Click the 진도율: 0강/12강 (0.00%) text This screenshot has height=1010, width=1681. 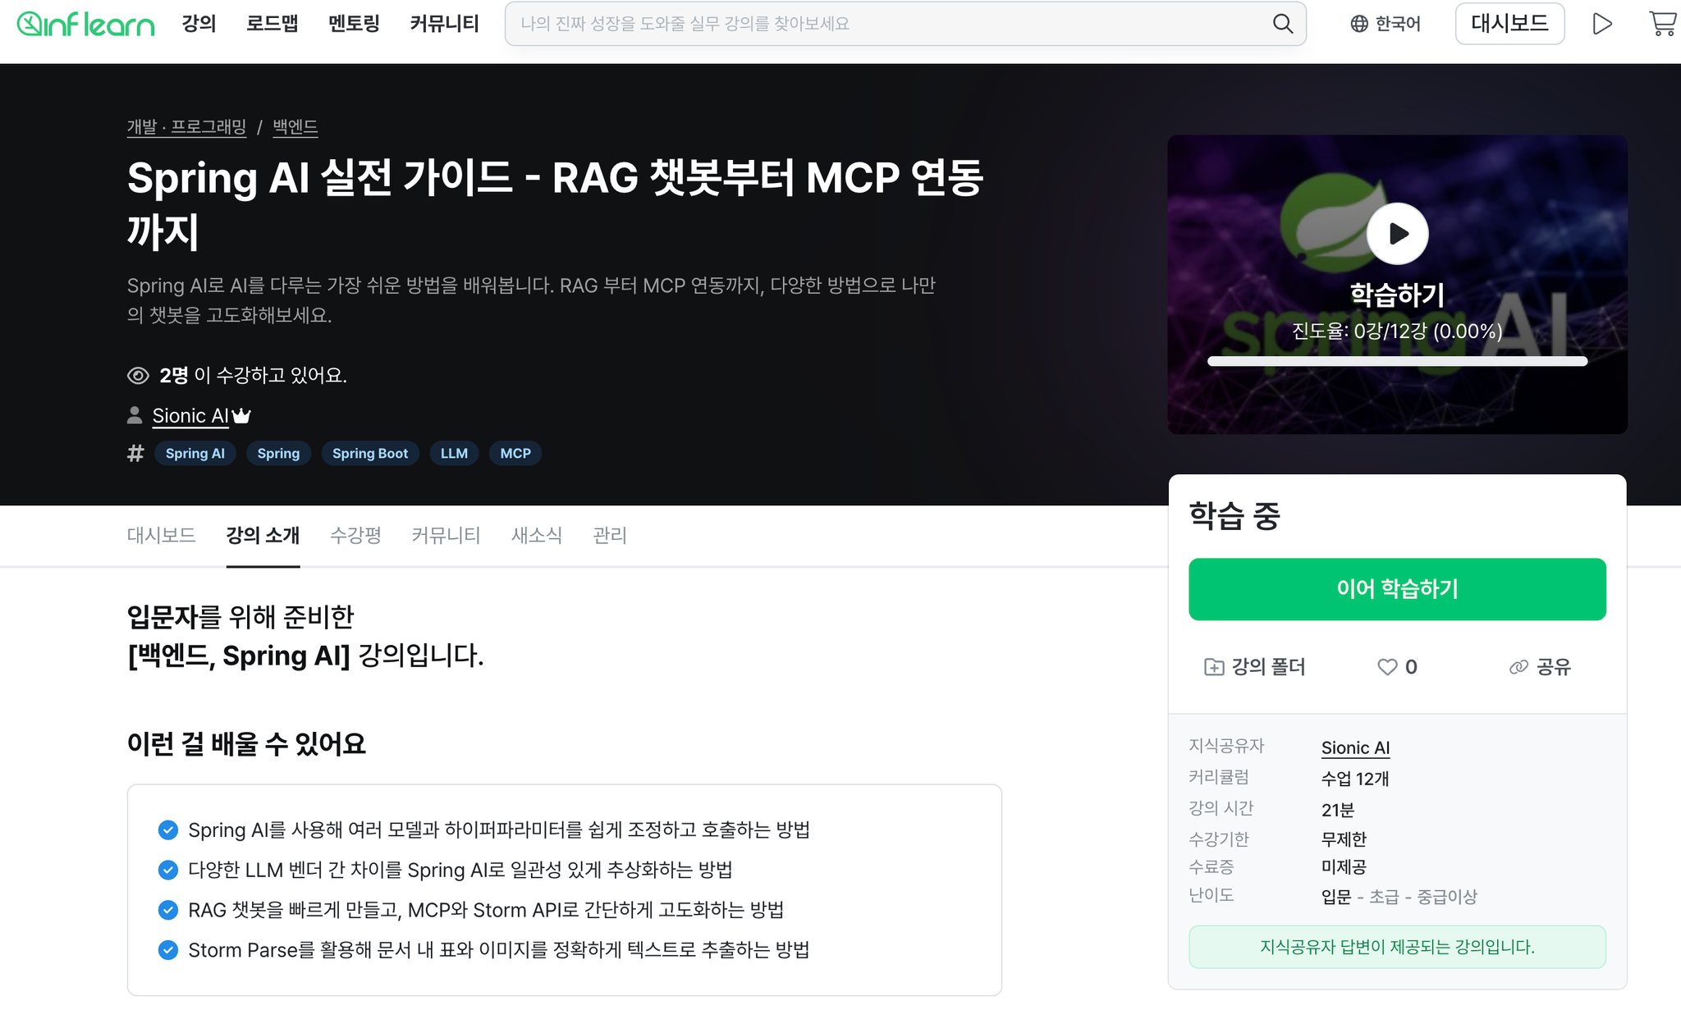click(1397, 331)
